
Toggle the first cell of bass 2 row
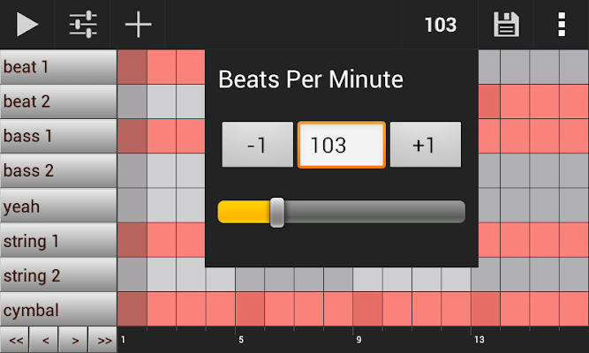tap(132, 170)
